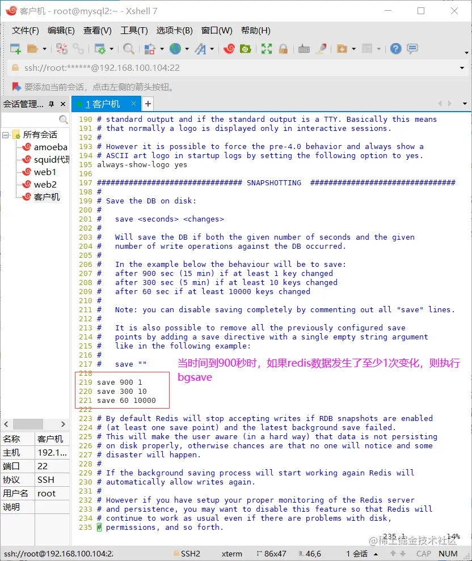
Task: Click the grayed layout grid icon
Action: point(367,49)
